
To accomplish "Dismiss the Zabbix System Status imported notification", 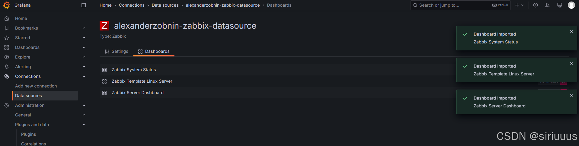I will click(x=571, y=31).
